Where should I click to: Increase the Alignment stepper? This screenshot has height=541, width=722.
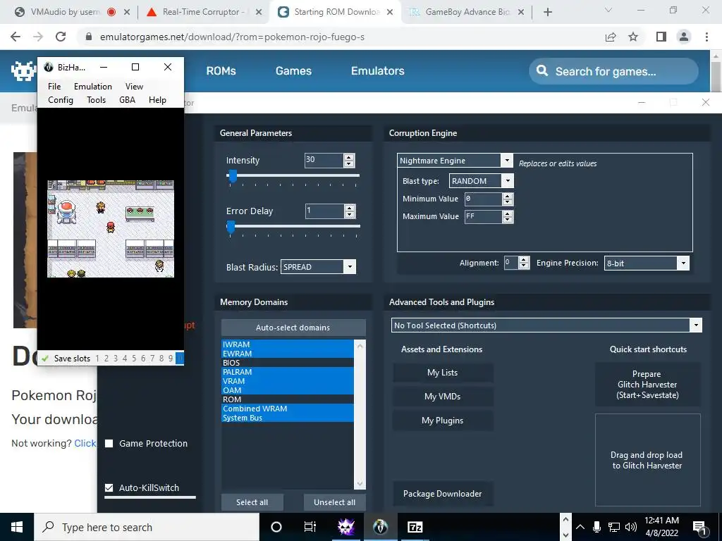(x=524, y=260)
